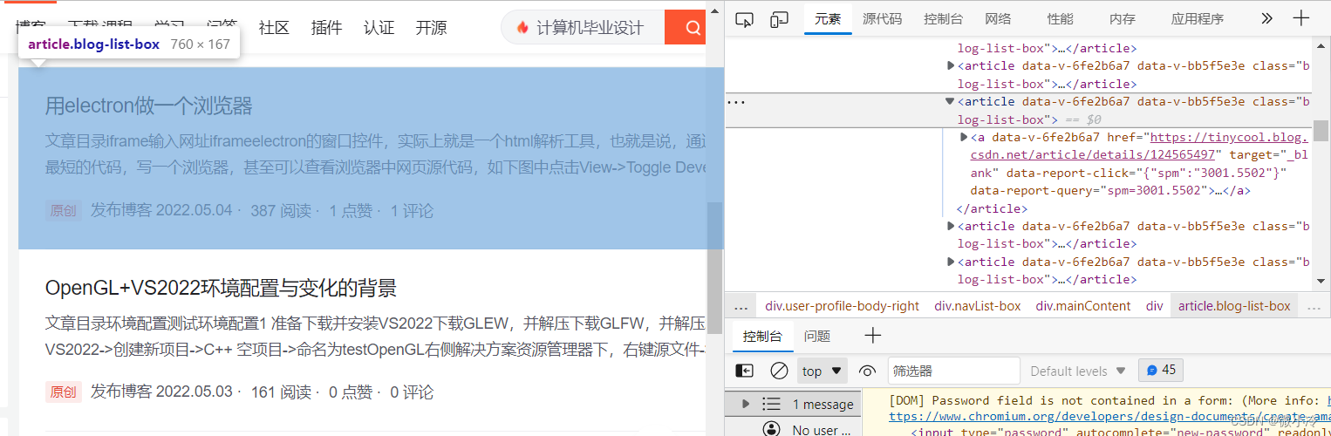Open article OpenGL+VS2022环境配置与变化的背景
This screenshot has height=436, width=1331.
[x=221, y=288]
